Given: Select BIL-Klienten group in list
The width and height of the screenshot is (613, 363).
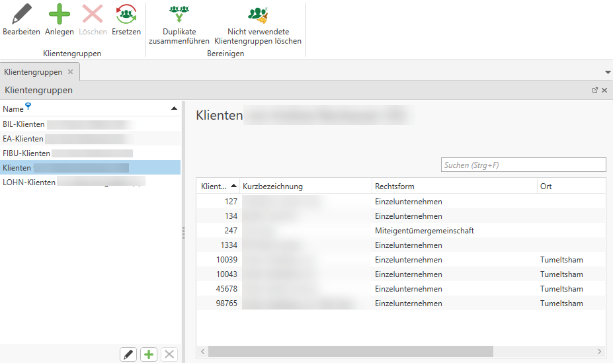Looking at the screenshot, I should [24, 124].
